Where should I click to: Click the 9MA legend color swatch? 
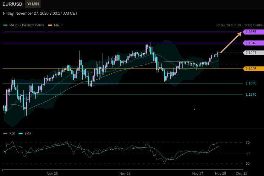point(20,133)
